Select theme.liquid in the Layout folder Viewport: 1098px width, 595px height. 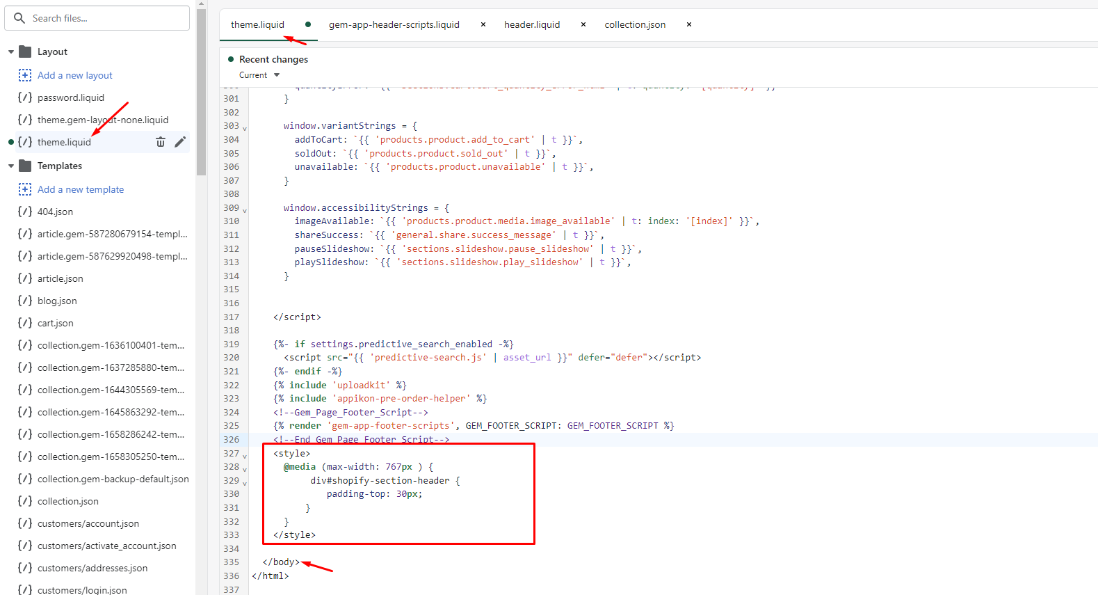(64, 142)
